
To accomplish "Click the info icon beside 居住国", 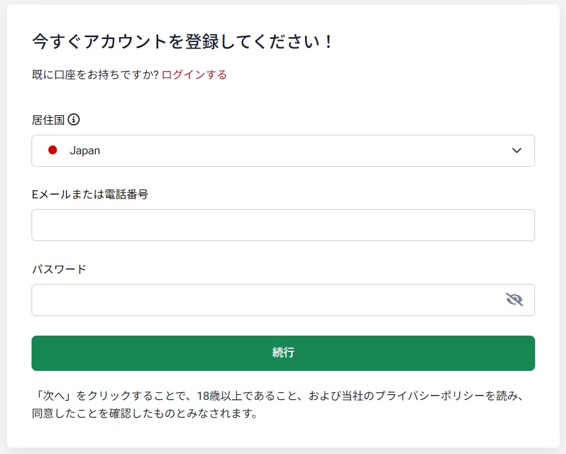I will [74, 120].
